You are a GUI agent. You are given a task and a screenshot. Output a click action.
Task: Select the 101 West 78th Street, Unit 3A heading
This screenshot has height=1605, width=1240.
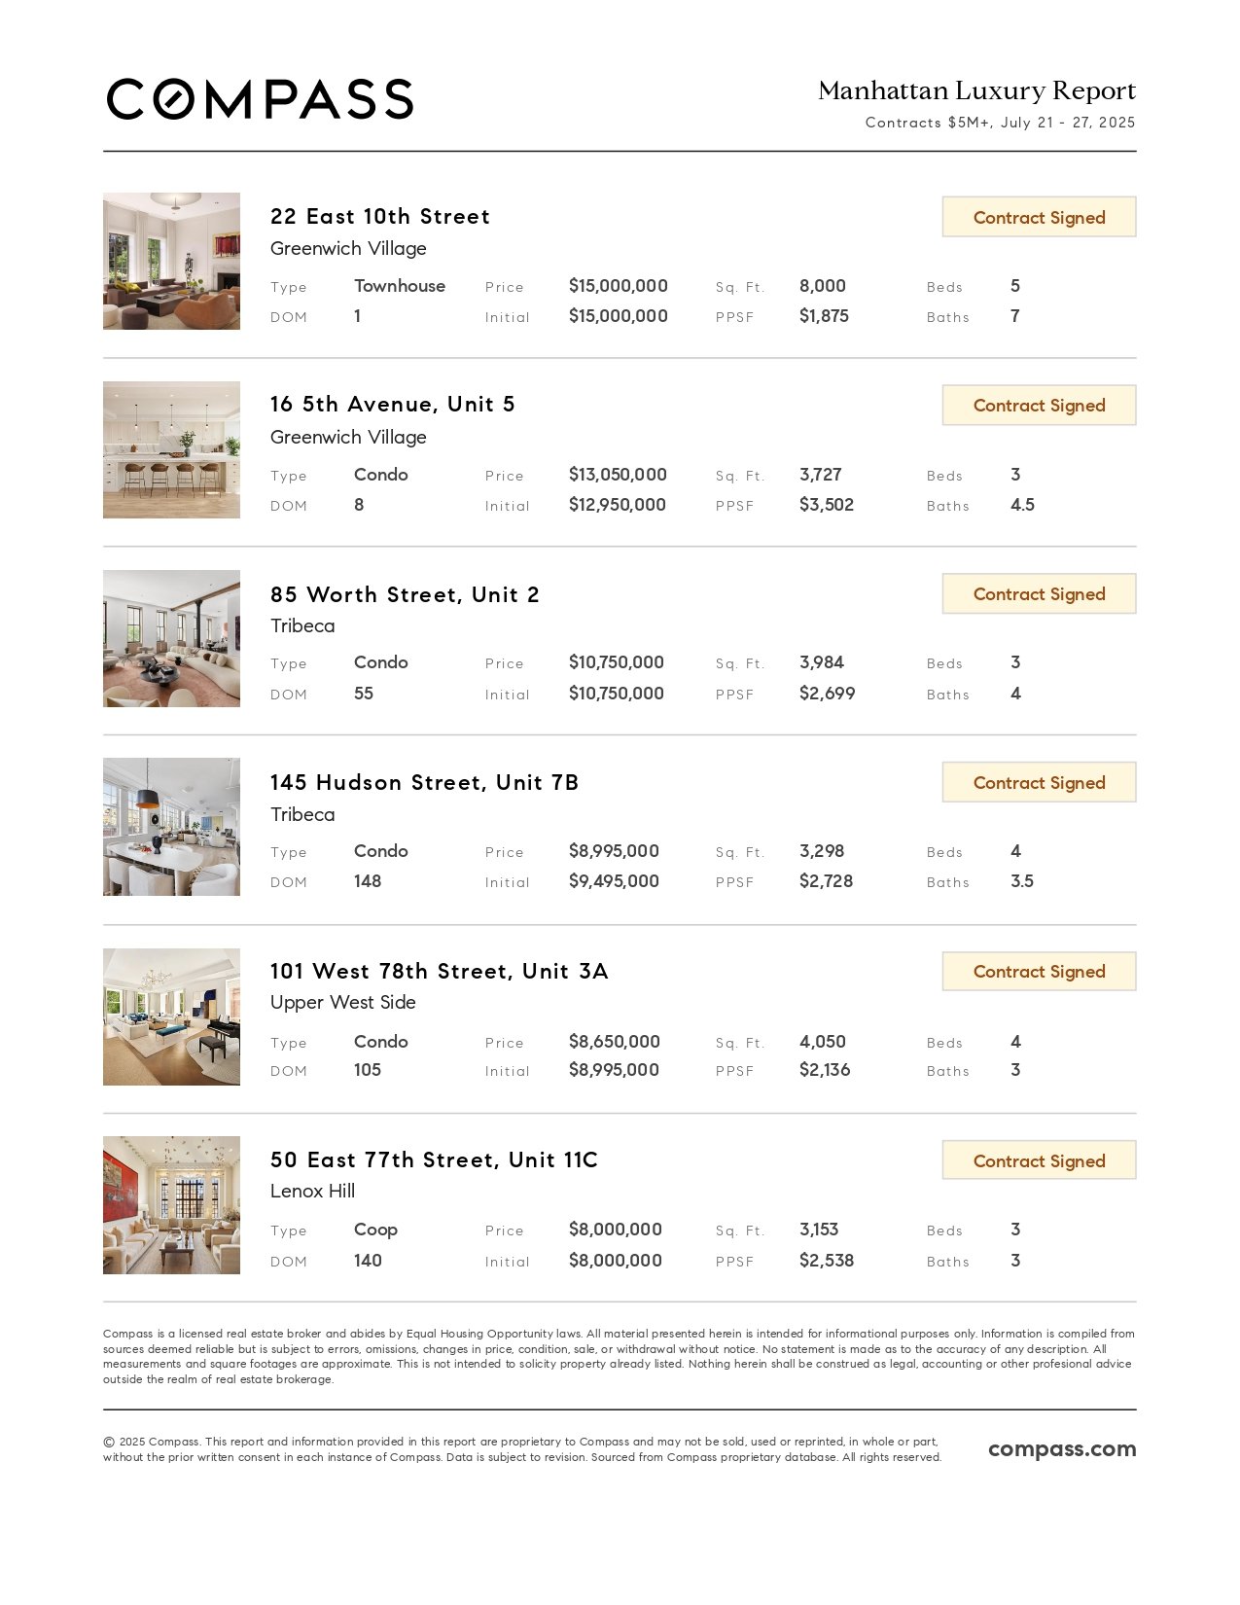[x=440, y=971]
